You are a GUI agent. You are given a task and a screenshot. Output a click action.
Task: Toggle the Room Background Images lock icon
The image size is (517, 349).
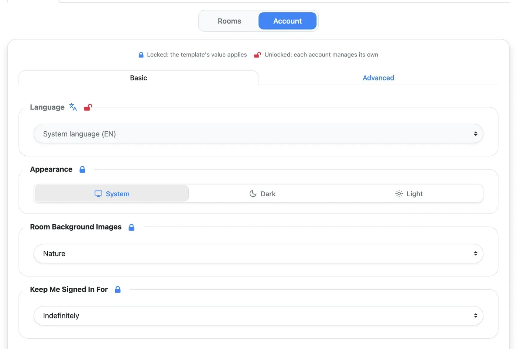131,227
